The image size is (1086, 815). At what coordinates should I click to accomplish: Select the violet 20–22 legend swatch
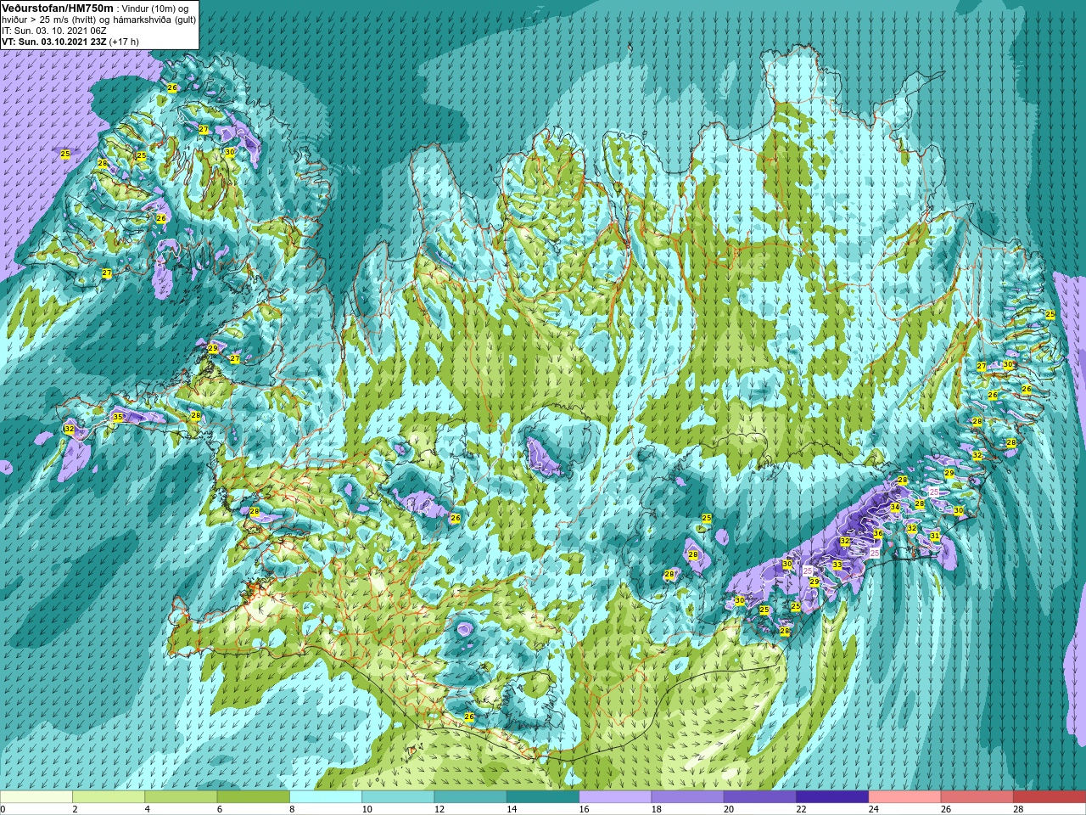760,797
